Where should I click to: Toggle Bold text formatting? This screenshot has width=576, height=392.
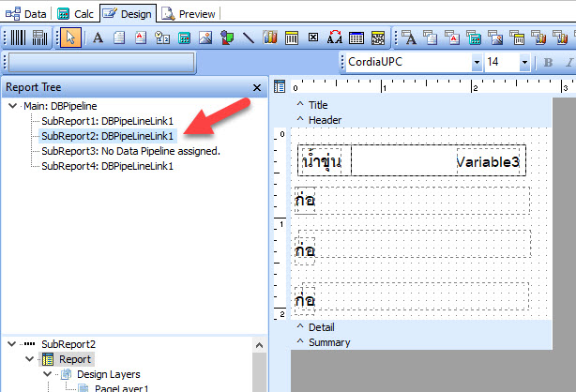pos(549,63)
